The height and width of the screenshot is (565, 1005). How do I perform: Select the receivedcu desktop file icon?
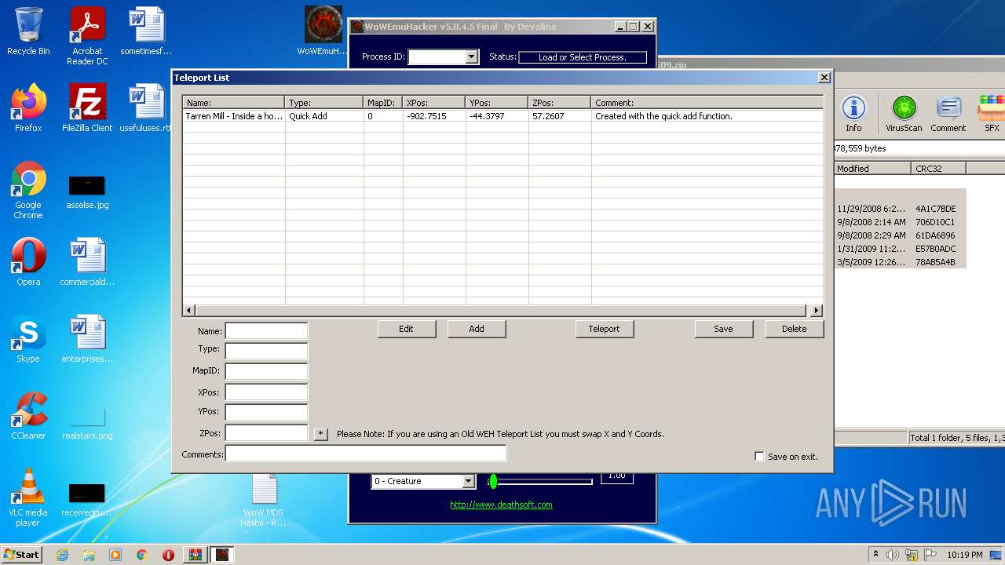point(87,501)
